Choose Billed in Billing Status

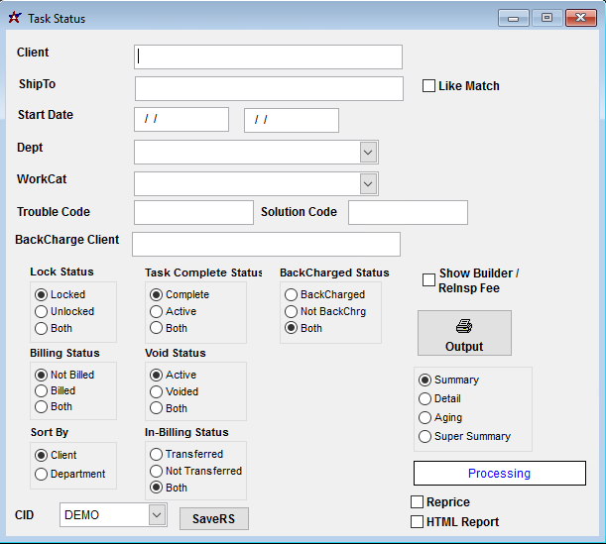(x=41, y=390)
